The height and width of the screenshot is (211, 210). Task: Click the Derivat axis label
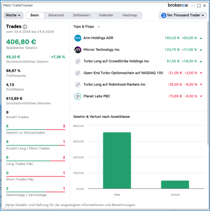click(x=175, y=194)
